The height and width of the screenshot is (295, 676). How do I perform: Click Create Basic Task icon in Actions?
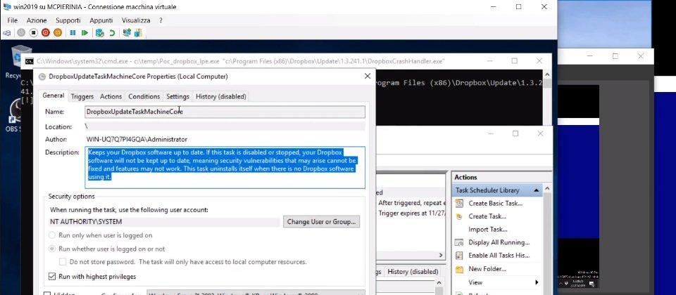460,204
